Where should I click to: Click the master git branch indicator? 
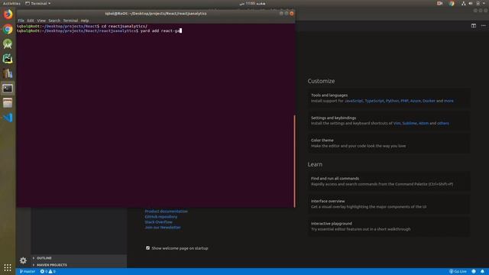(28, 272)
